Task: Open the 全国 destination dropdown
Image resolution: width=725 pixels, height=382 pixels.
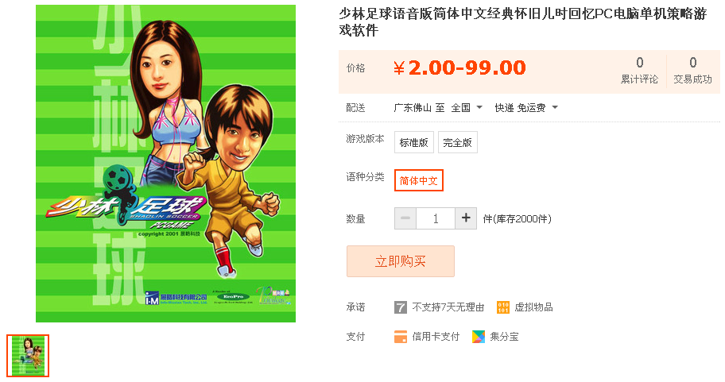Action: pyautogui.click(x=467, y=108)
